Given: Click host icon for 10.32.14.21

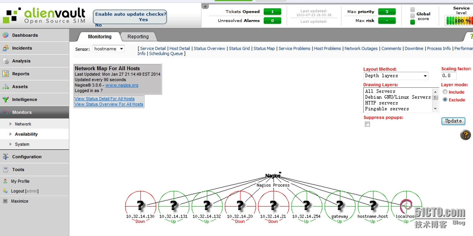Looking at the screenshot, I should tap(273, 206).
